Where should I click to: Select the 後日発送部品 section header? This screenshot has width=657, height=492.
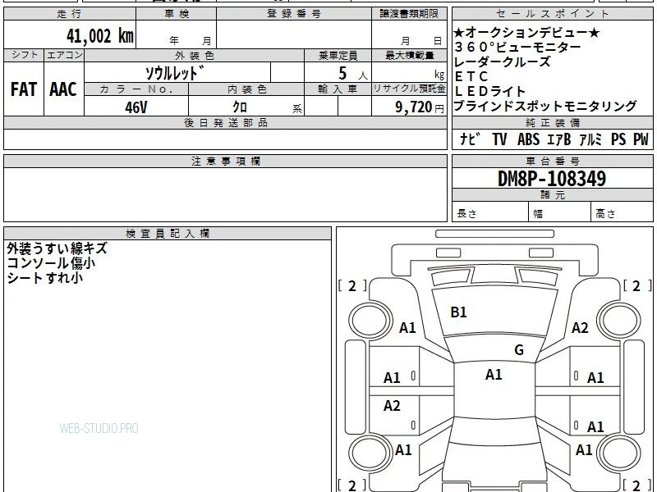225,123
